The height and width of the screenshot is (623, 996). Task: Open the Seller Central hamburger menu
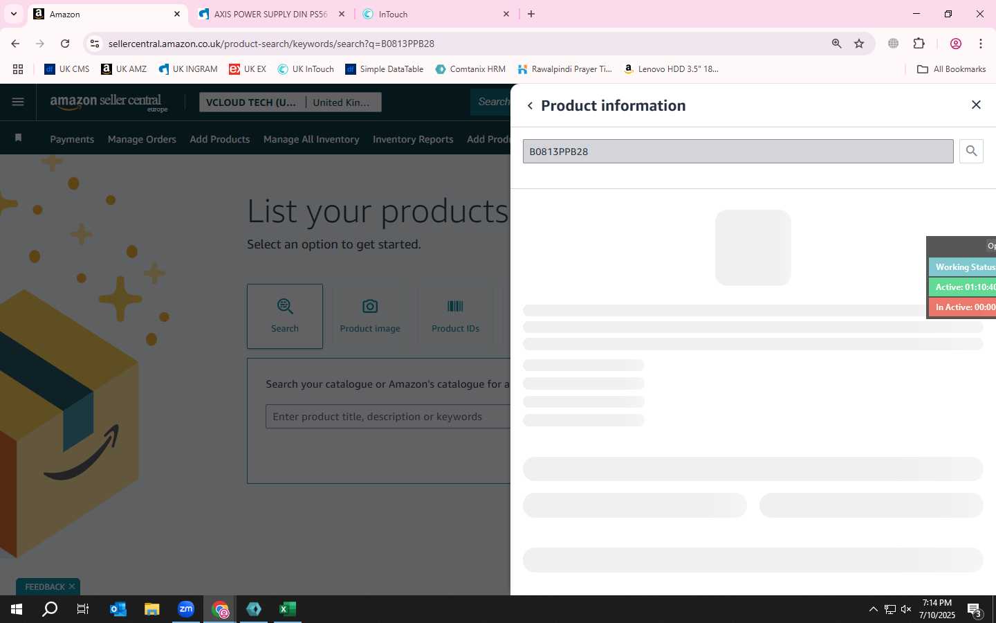tap(18, 102)
